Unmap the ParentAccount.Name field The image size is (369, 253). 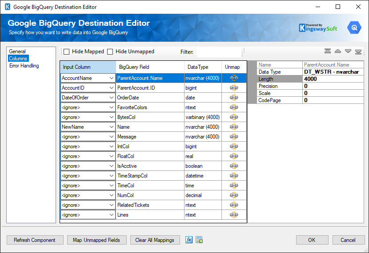pos(234,78)
